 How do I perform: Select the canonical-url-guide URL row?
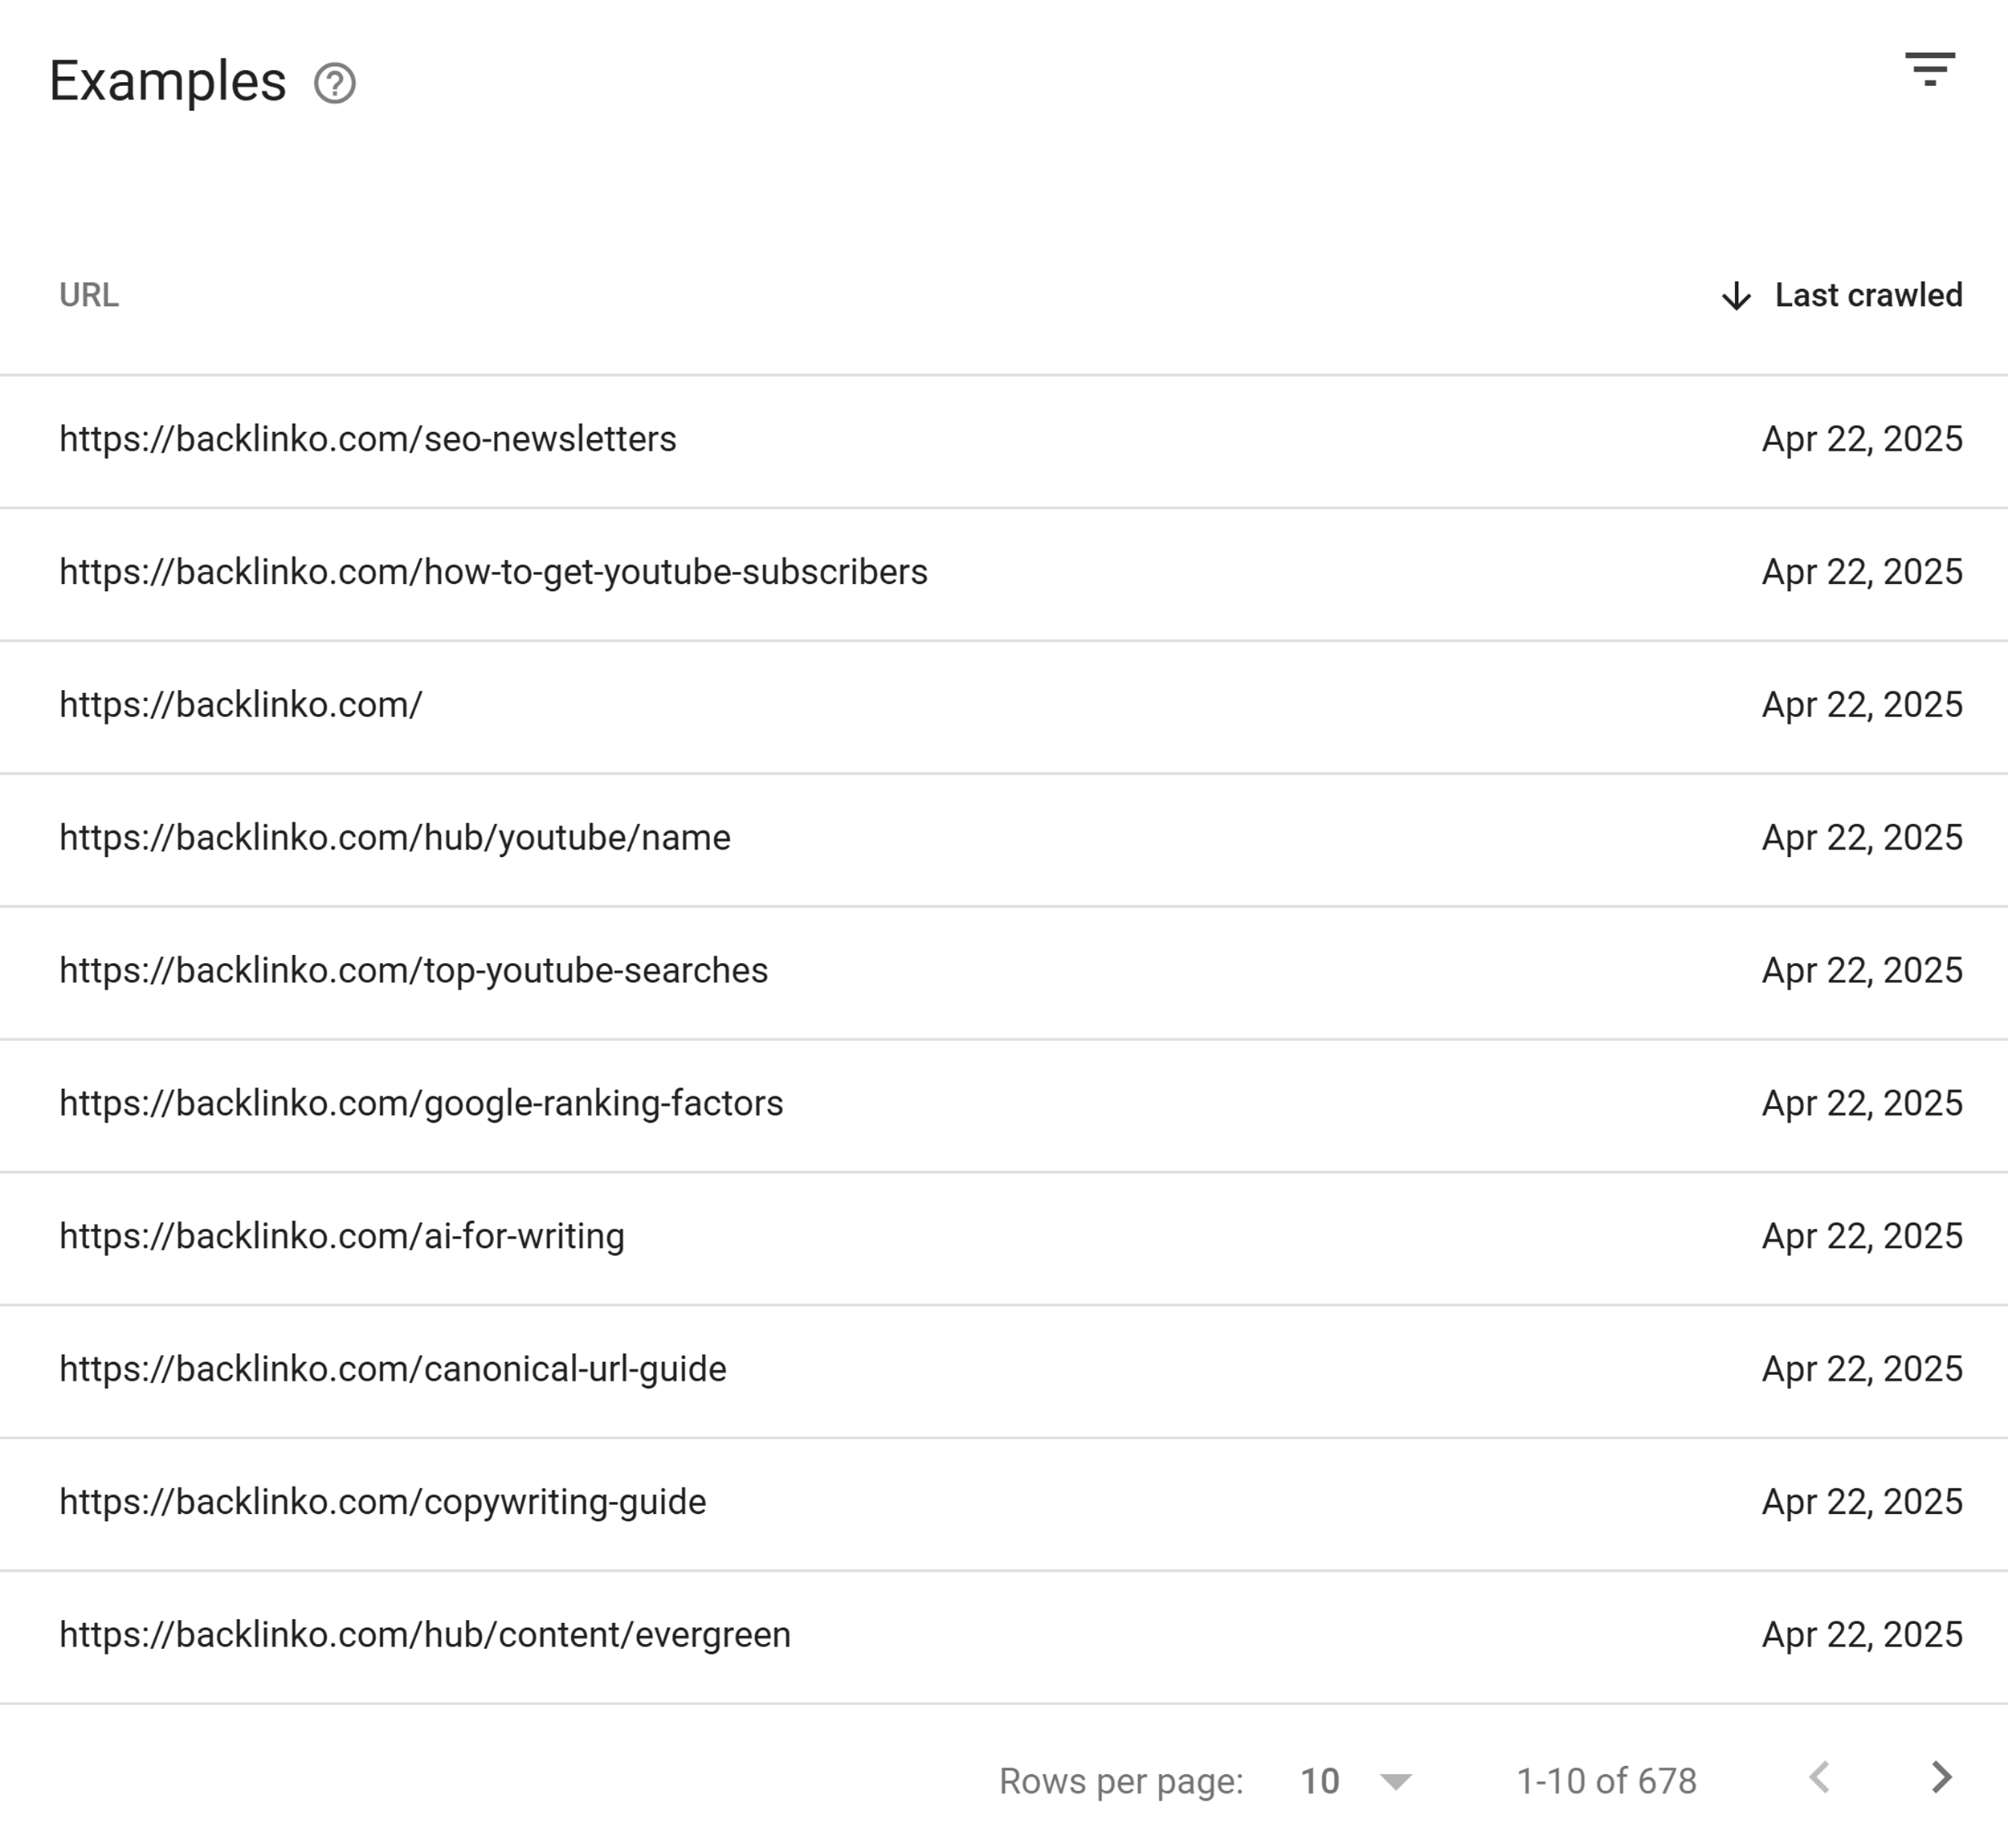click(1004, 1371)
